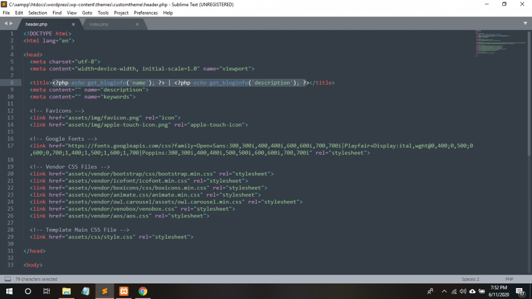Open the Preferences menu
The width and height of the screenshot is (532, 299).
tap(145, 12)
